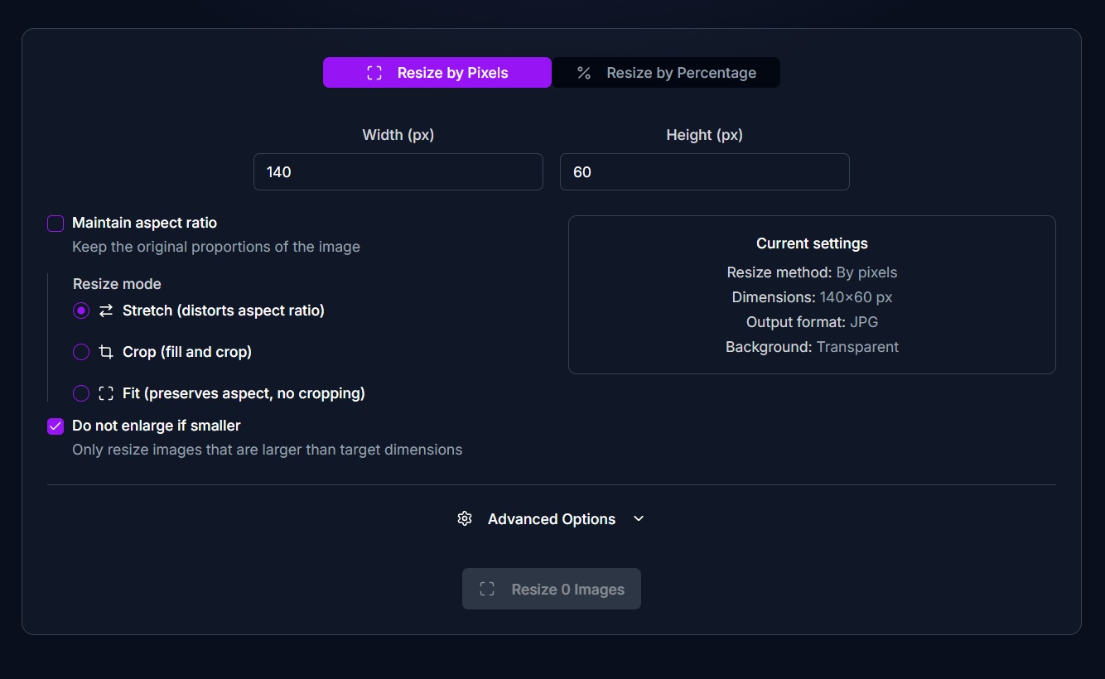1105x679 pixels.
Task: Expand the Advanced Options chevron
Action: tap(639, 518)
